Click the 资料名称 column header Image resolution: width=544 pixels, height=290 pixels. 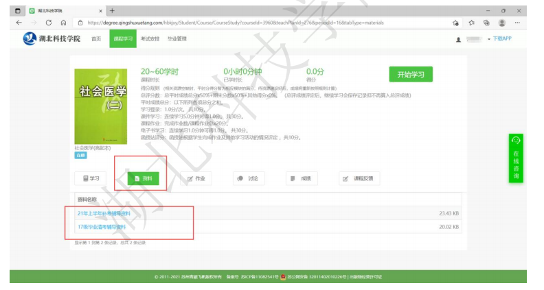pyautogui.click(x=87, y=200)
